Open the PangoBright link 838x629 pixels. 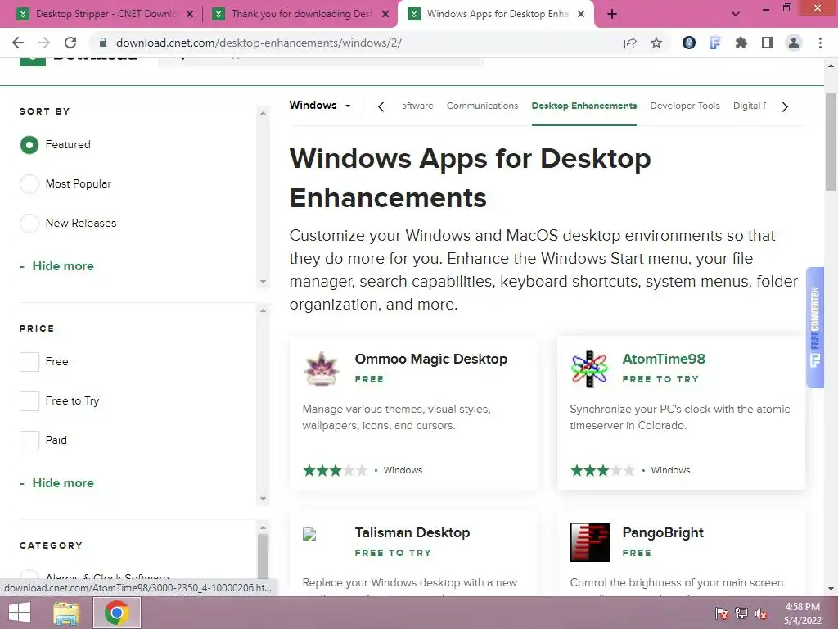663,532
